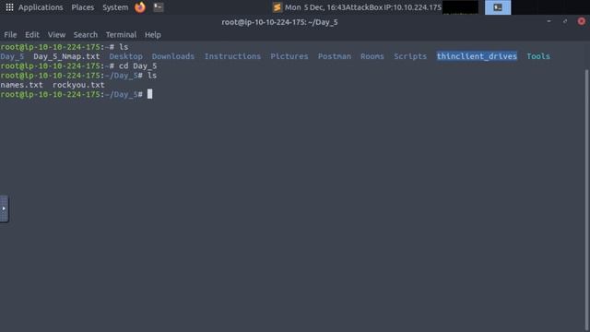The height and width of the screenshot is (332, 590).
Task: Minimize the terminal window
Action: 549,21
